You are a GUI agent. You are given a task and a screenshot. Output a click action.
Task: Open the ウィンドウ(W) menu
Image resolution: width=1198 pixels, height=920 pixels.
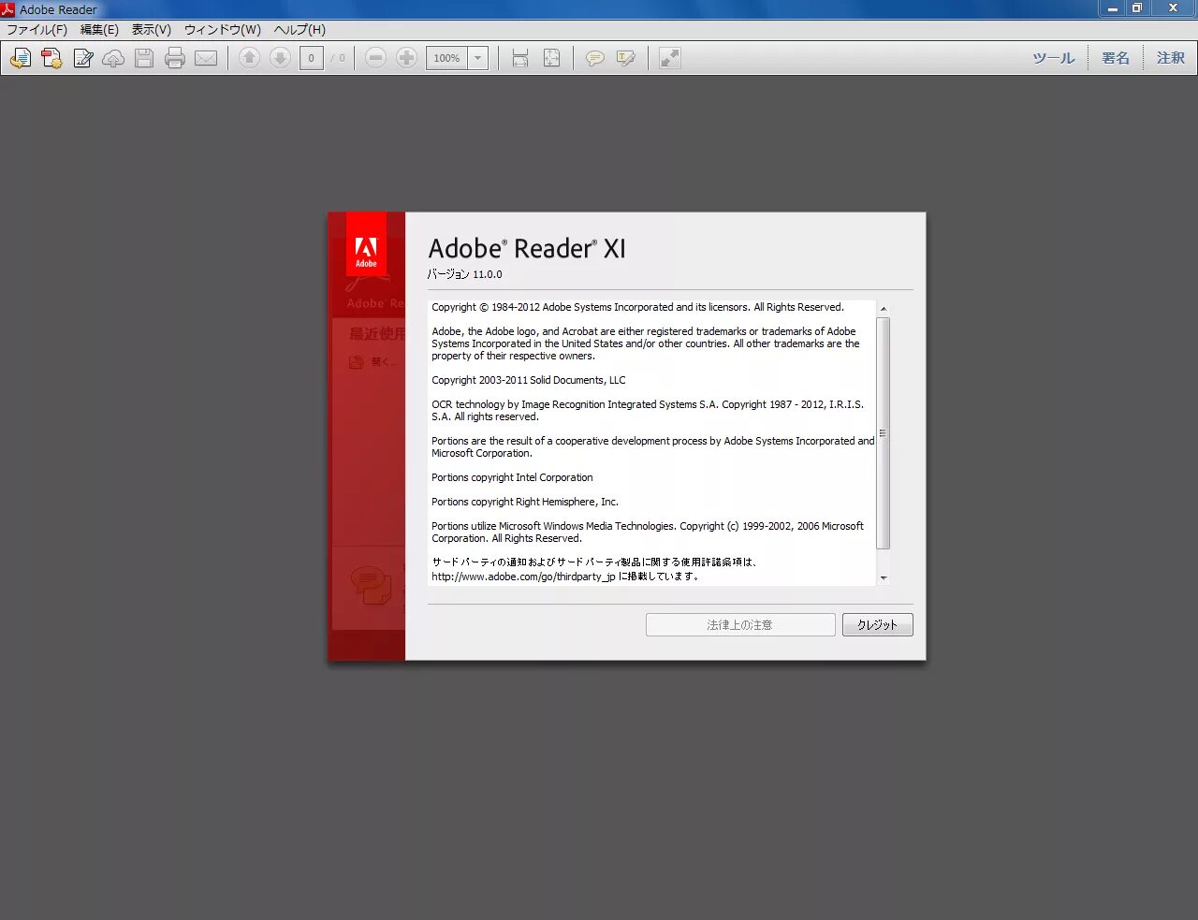click(223, 30)
